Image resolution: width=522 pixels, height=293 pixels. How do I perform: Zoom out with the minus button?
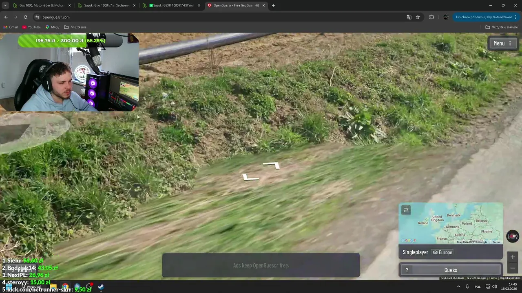click(x=513, y=268)
